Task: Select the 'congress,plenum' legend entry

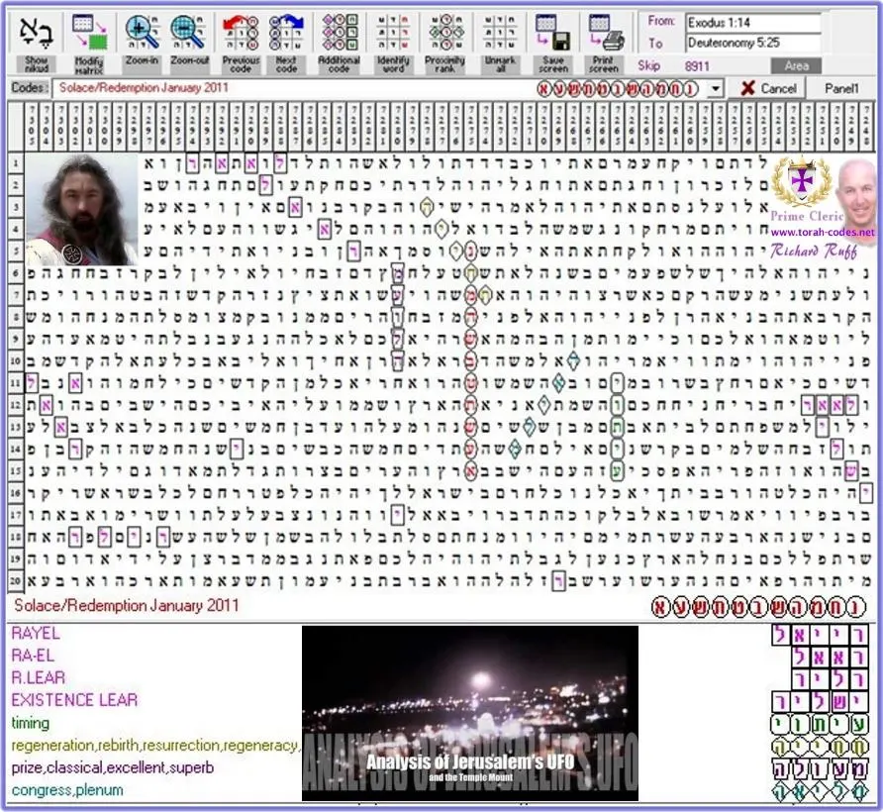Action: 67,790
